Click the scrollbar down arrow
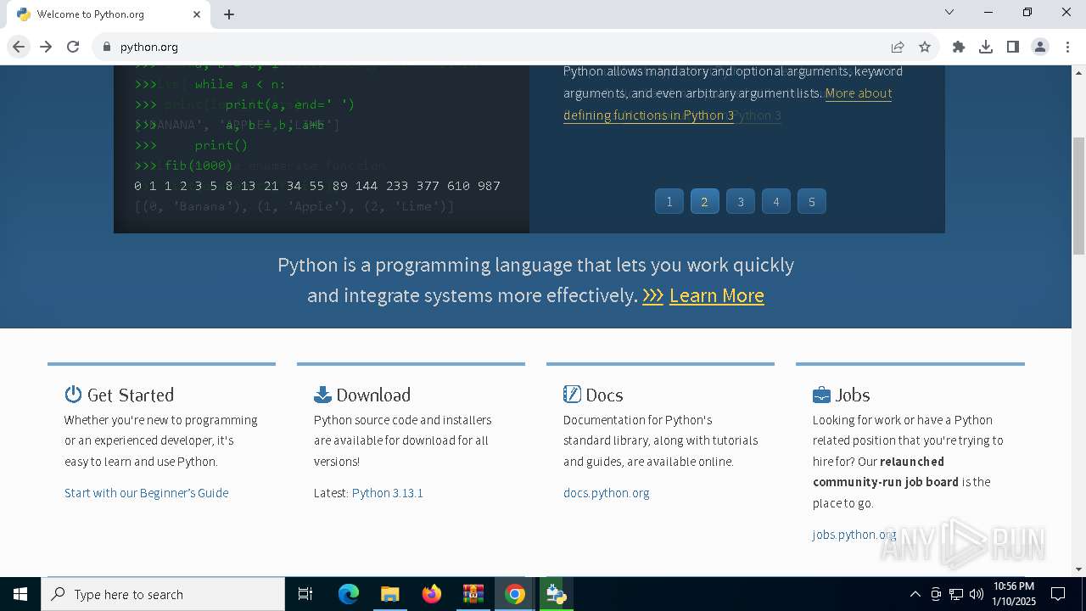The width and height of the screenshot is (1086, 611). click(x=1078, y=569)
